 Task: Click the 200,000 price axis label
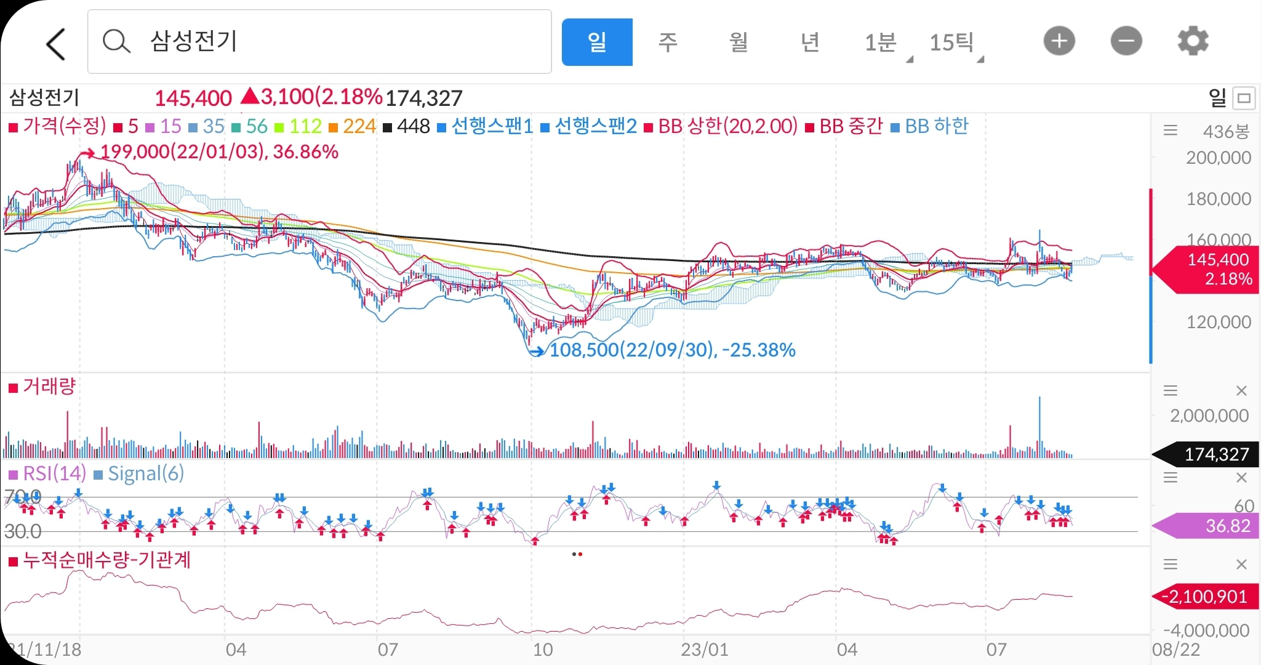click(x=1219, y=158)
